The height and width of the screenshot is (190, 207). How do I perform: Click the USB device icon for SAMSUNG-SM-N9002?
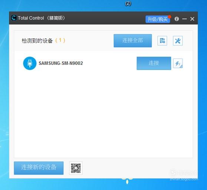pyautogui.click(x=30, y=63)
